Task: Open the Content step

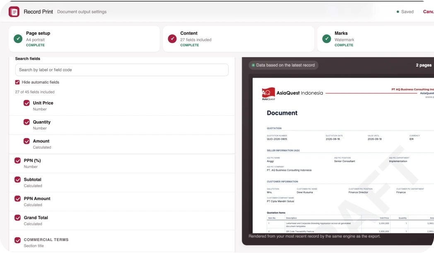Action: [238, 39]
